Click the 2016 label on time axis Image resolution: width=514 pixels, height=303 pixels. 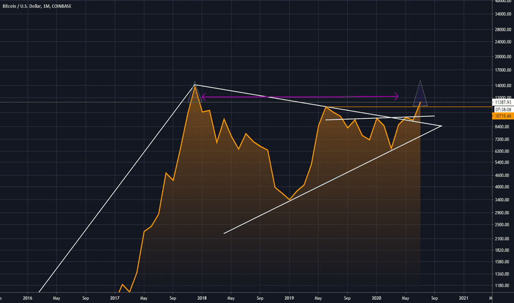(x=28, y=298)
